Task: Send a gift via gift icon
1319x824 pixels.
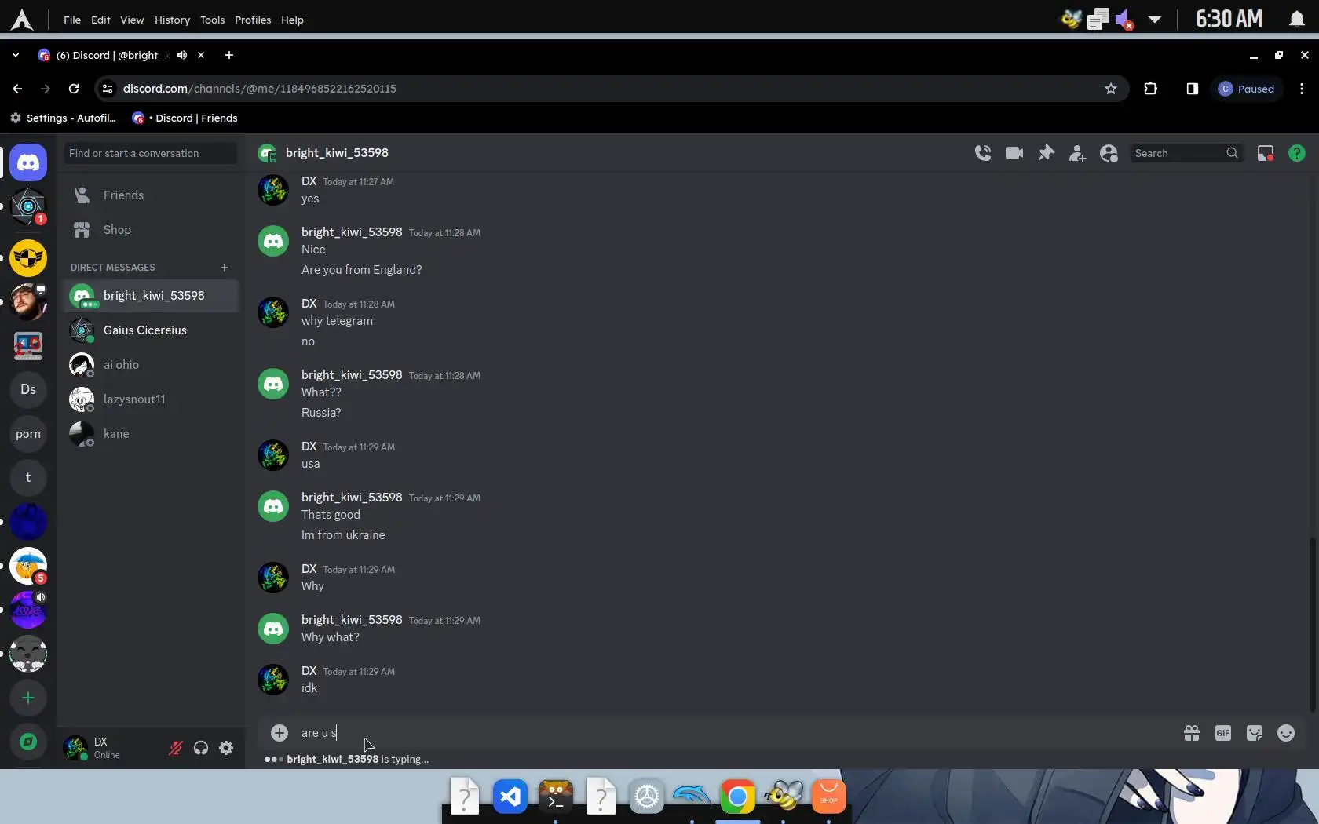Action: click(1192, 733)
